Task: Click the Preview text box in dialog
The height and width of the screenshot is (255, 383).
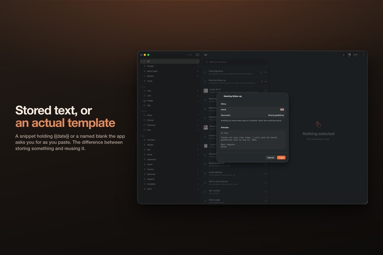Action: 252,140
